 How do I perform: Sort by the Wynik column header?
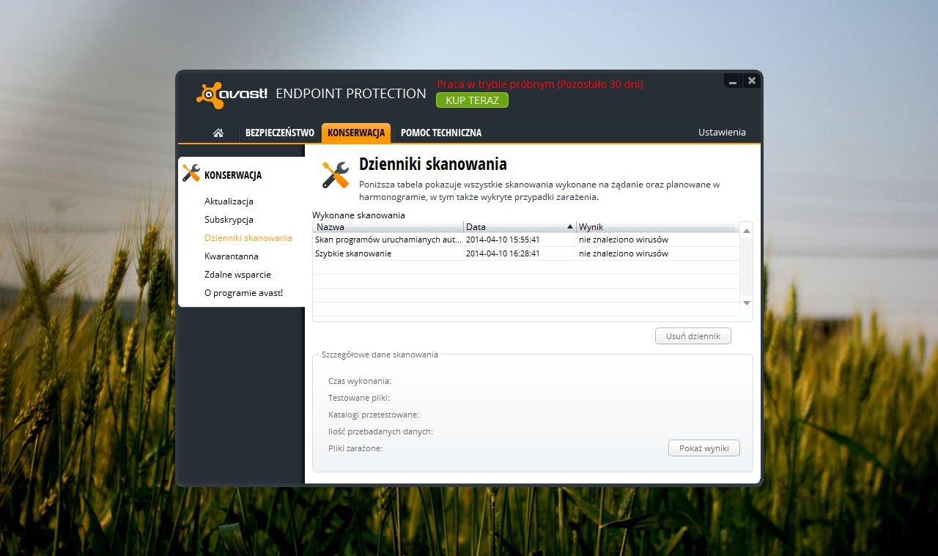656,227
